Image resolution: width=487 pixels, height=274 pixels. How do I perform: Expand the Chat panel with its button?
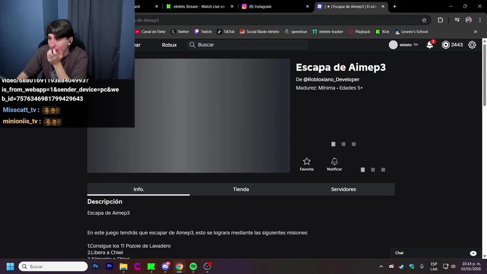point(473,253)
